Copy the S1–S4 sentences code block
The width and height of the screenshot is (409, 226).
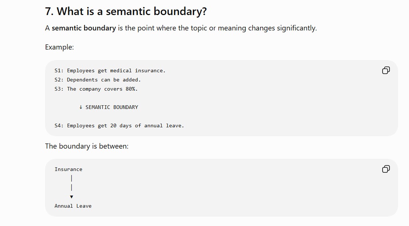[x=386, y=70]
